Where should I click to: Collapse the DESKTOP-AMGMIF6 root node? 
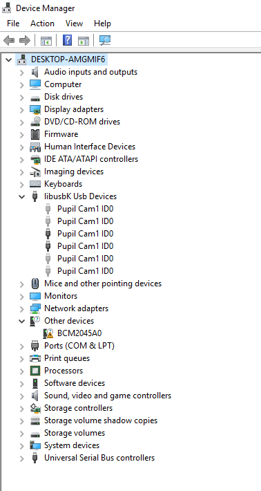point(9,59)
